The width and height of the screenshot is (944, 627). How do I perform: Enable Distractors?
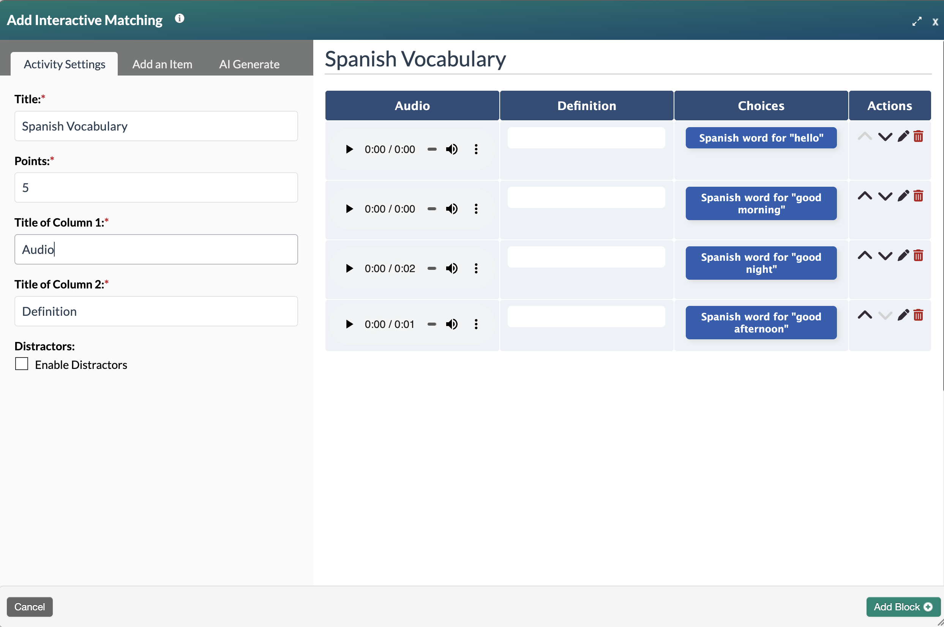22,364
